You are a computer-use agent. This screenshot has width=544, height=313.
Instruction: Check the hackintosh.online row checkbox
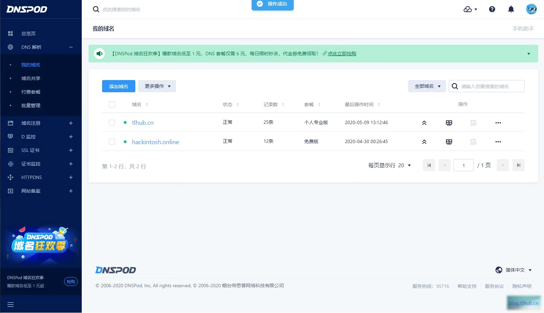pos(112,142)
